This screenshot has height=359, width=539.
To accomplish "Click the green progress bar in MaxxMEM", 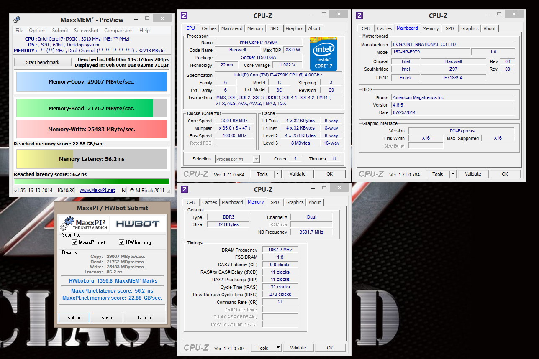I will point(92,181).
